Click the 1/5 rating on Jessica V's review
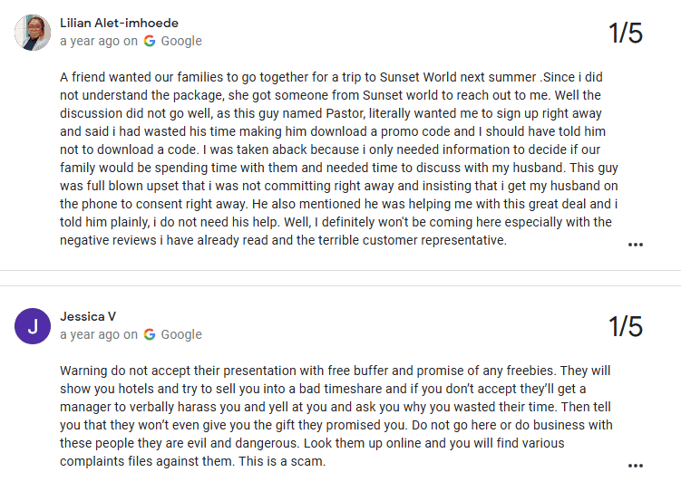The image size is (681, 482). coord(625,327)
